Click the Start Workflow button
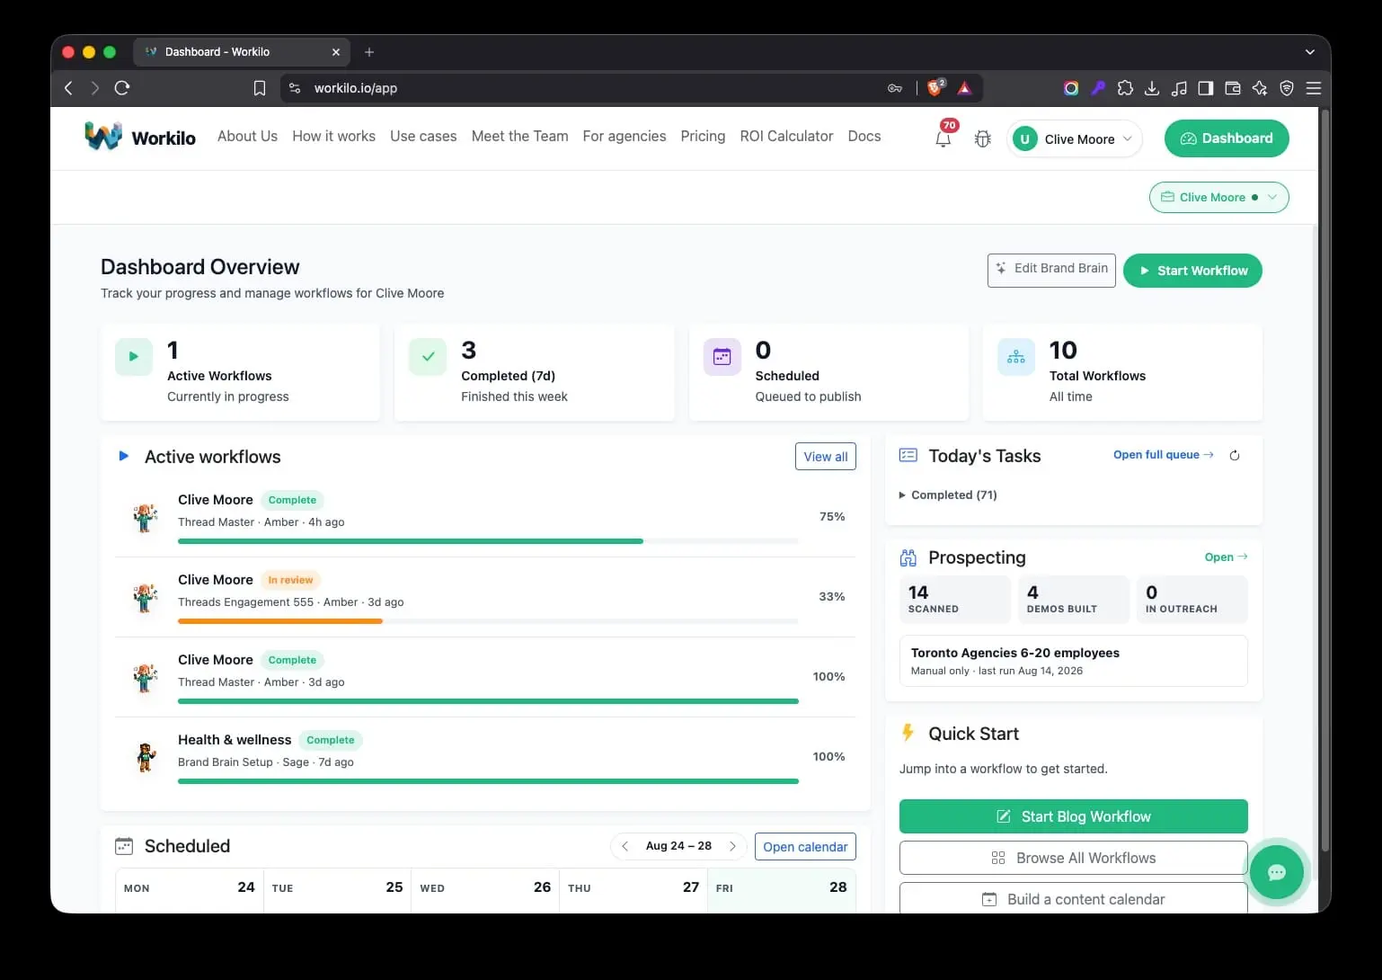This screenshot has height=980, width=1382. (x=1192, y=271)
